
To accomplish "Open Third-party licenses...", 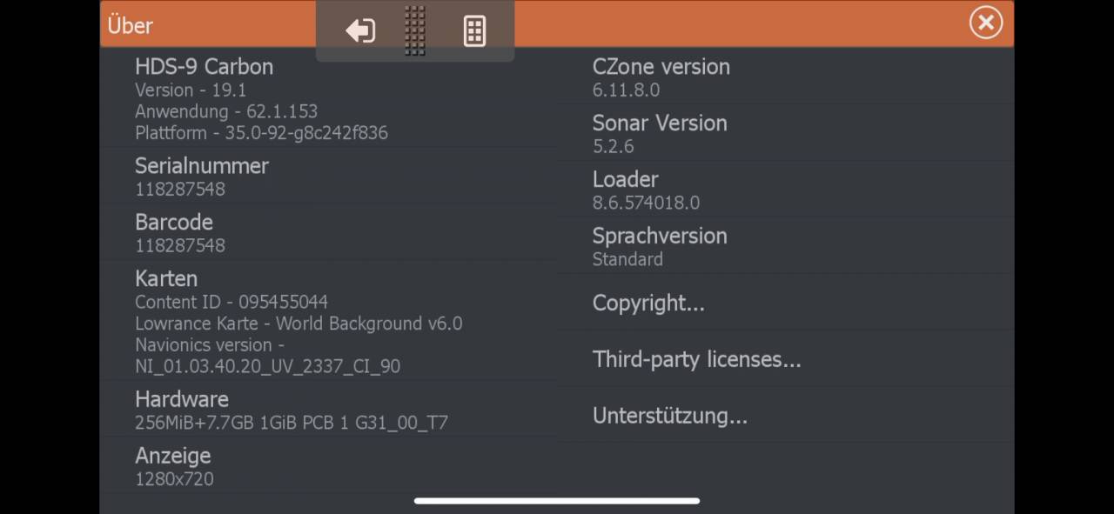I will click(696, 359).
